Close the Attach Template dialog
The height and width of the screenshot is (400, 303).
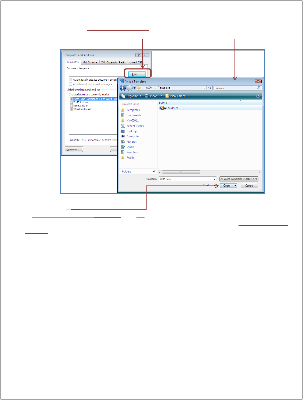pos(258,81)
